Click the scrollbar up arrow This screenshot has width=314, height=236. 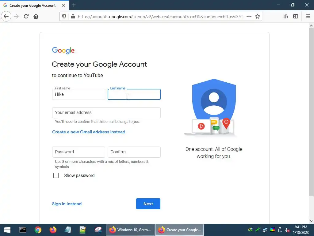pos(311,26)
